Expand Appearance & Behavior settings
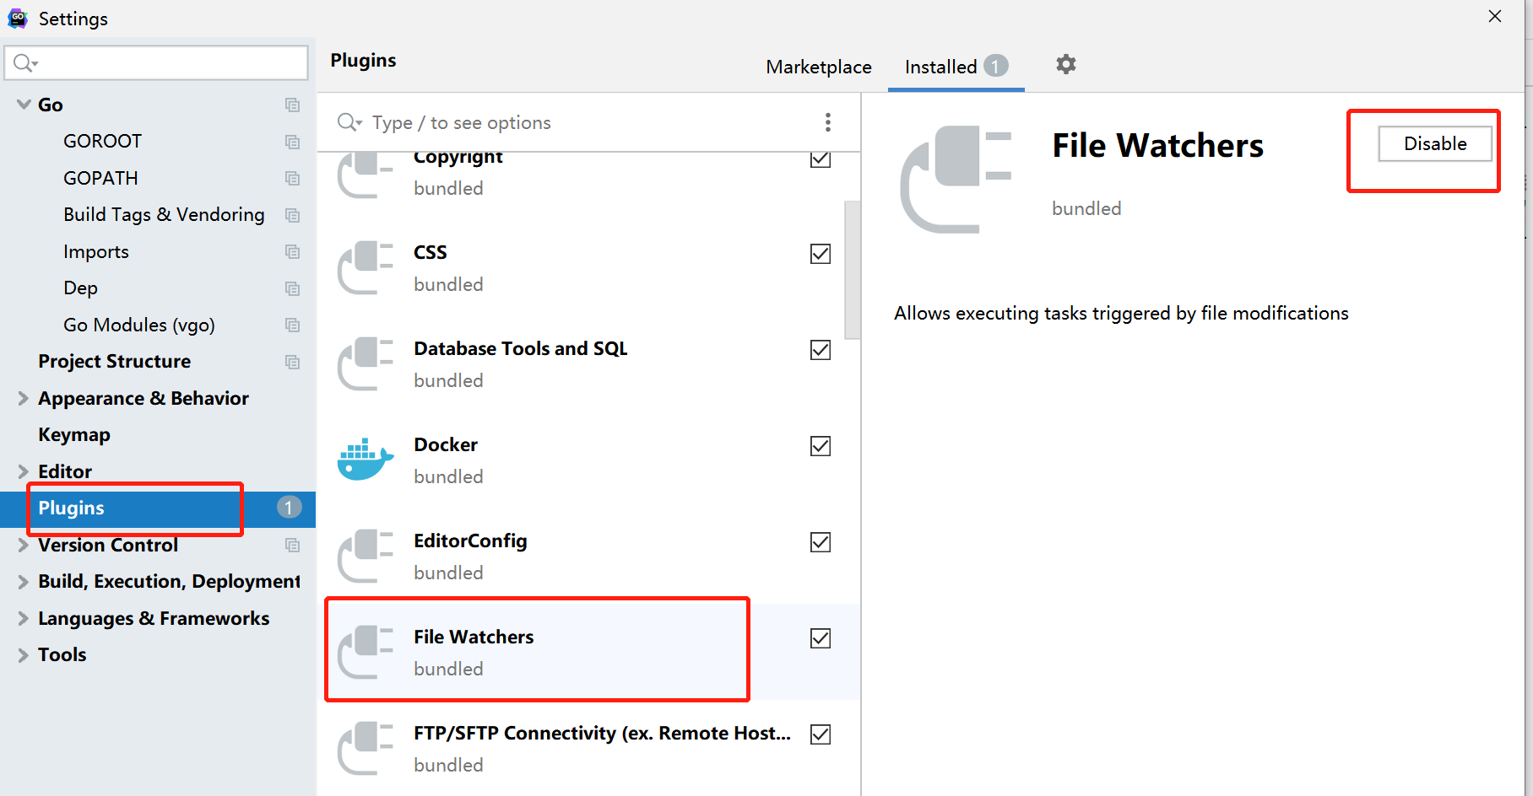 point(24,398)
